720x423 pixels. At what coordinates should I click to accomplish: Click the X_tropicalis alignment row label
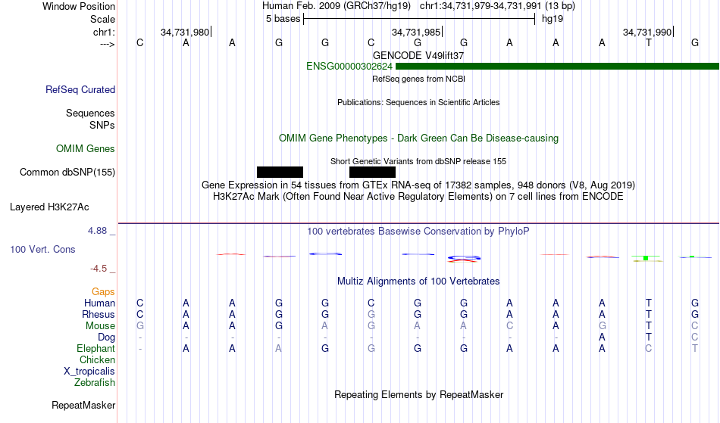tap(89, 372)
